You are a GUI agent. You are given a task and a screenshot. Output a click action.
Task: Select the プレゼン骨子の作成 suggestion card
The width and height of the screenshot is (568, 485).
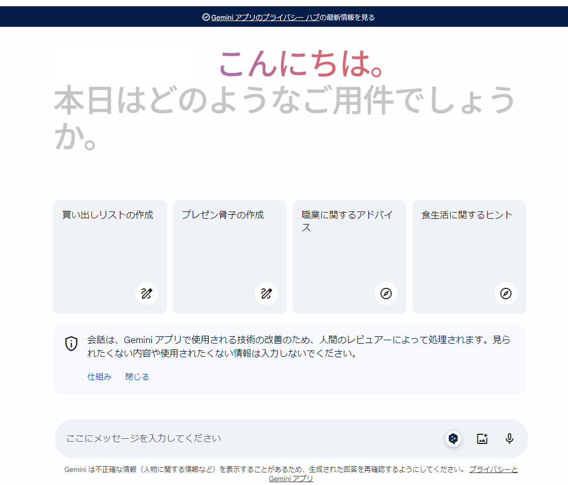click(x=230, y=257)
